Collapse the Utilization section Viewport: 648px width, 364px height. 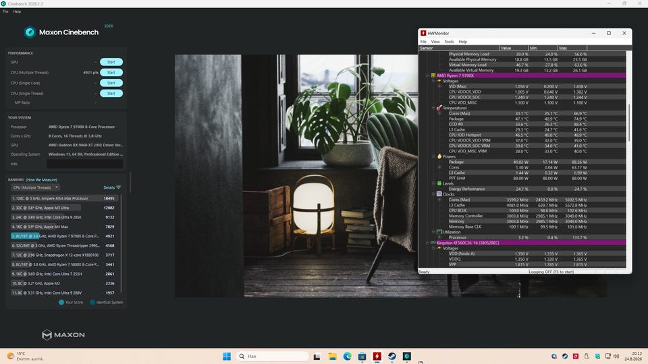point(434,232)
